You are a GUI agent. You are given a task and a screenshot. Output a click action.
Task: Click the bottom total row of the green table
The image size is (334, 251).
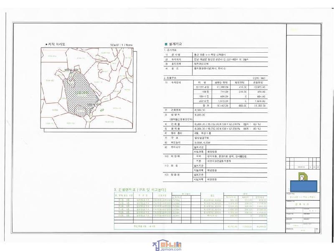click(x=192, y=226)
